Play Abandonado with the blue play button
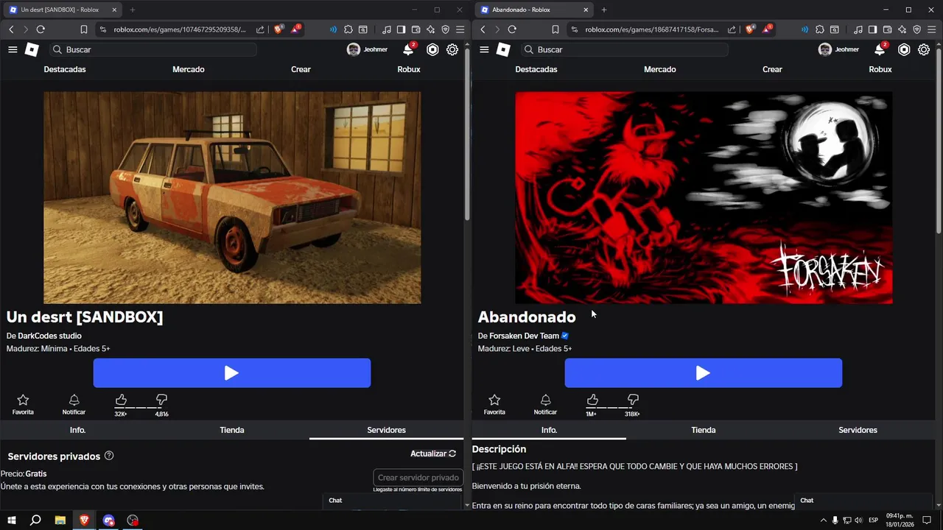The height and width of the screenshot is (530, 943). (703, 373)
